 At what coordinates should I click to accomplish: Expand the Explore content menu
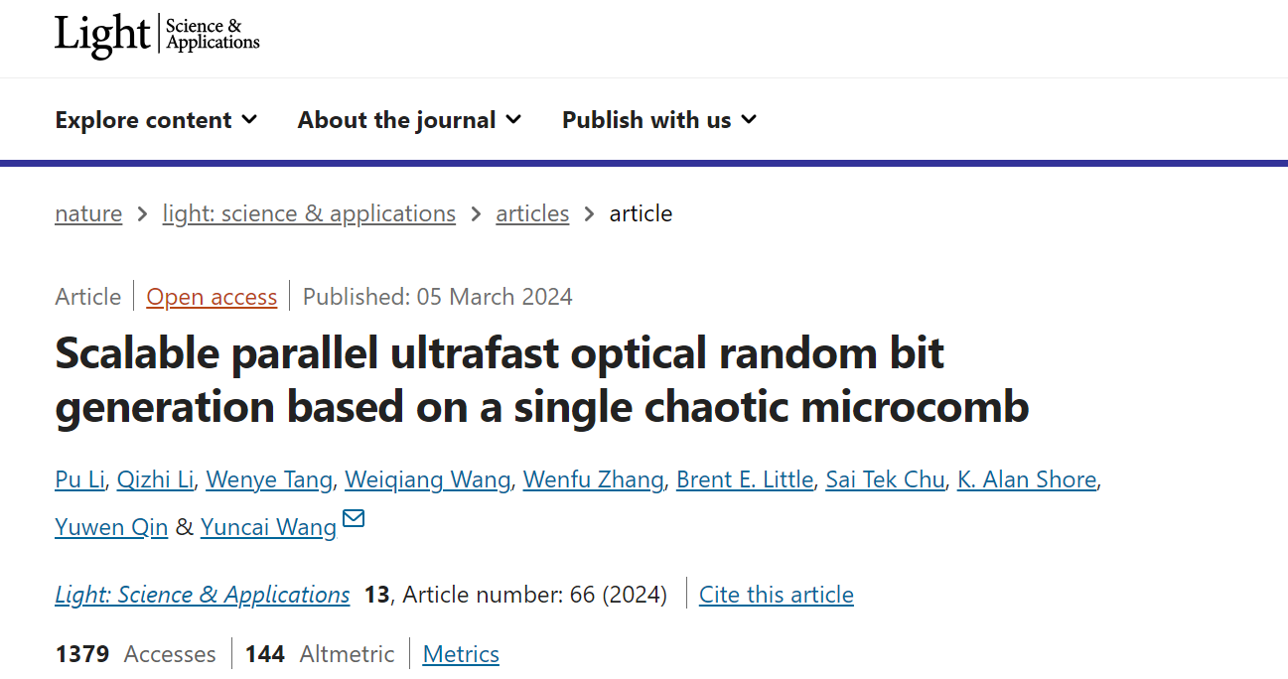156,120
